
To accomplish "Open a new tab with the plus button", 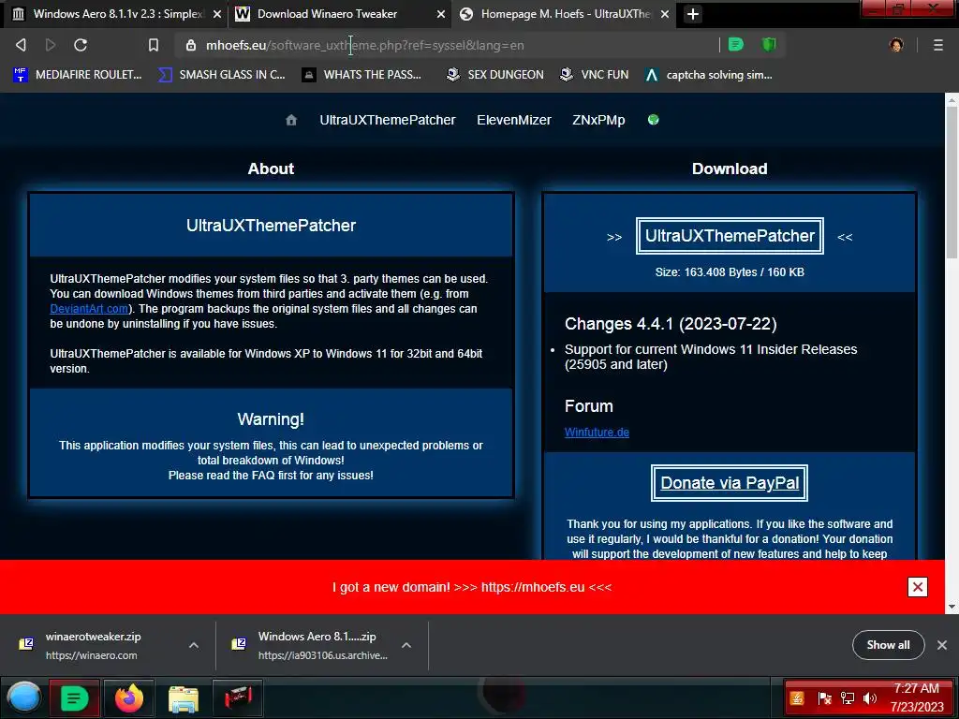I will coord(692,14).
